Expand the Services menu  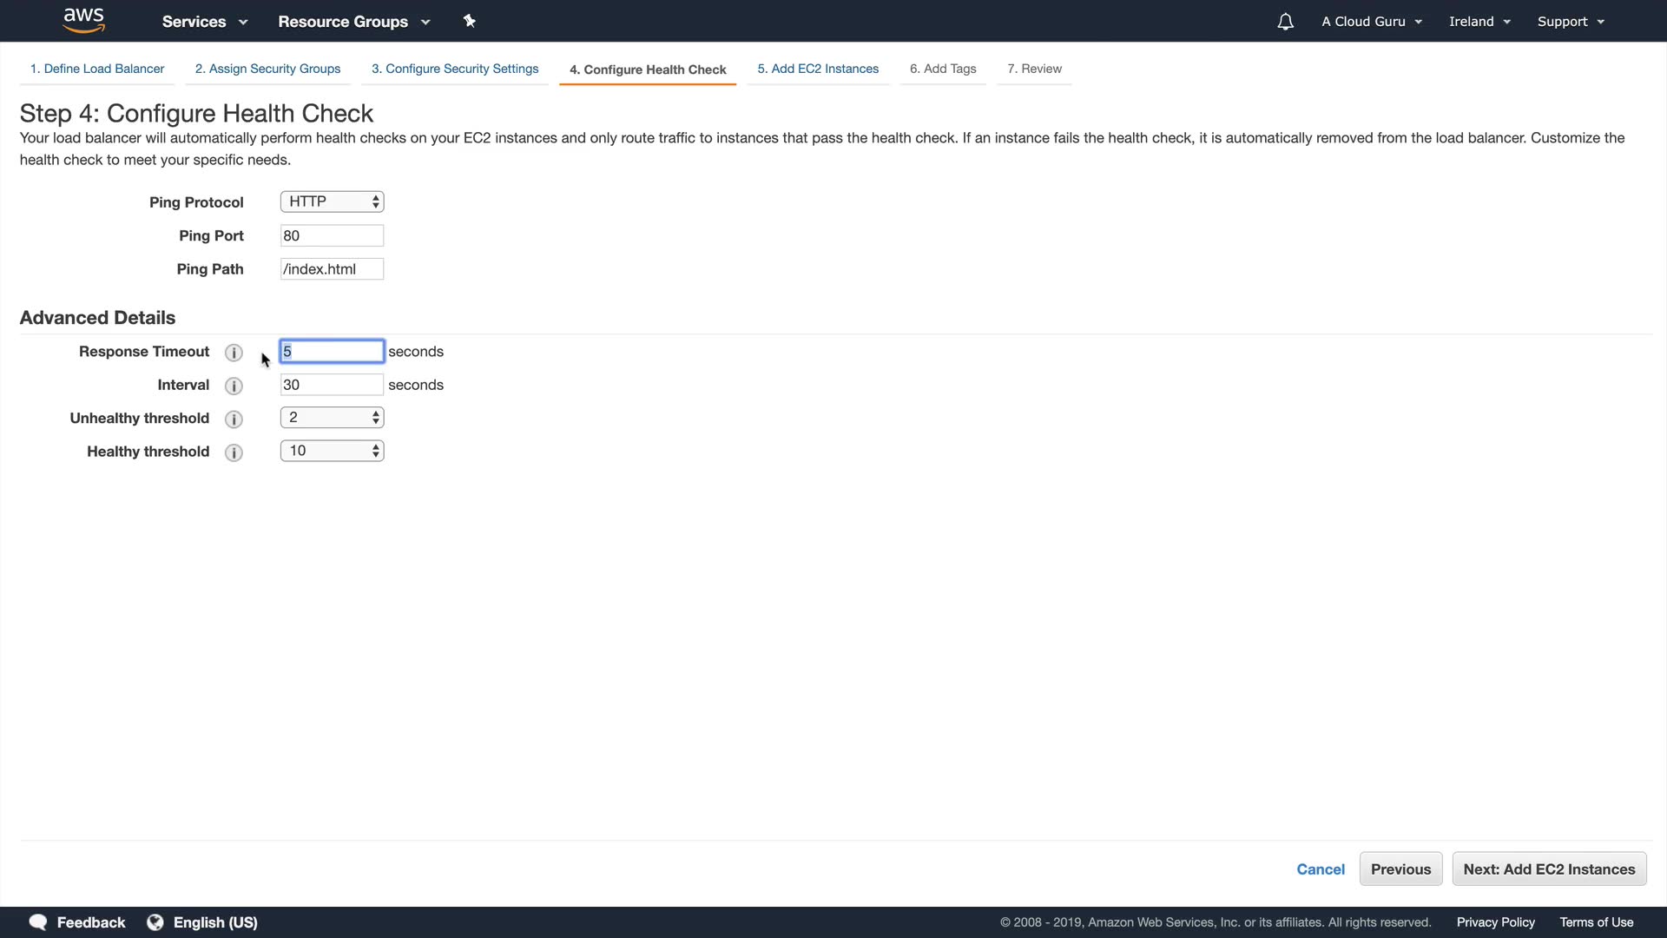[x=205, y=22]
